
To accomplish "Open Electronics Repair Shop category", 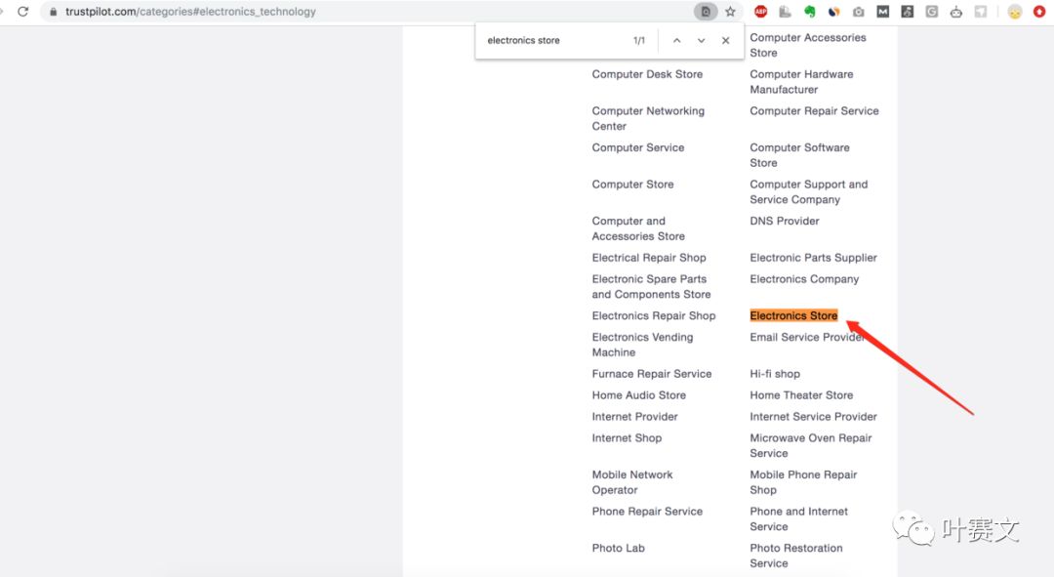I will tap(653, 315).
